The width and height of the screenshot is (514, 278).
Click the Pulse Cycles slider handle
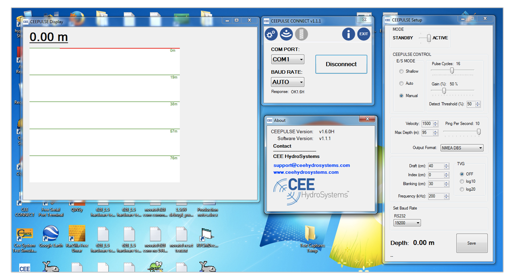click(x=452, y=71)
